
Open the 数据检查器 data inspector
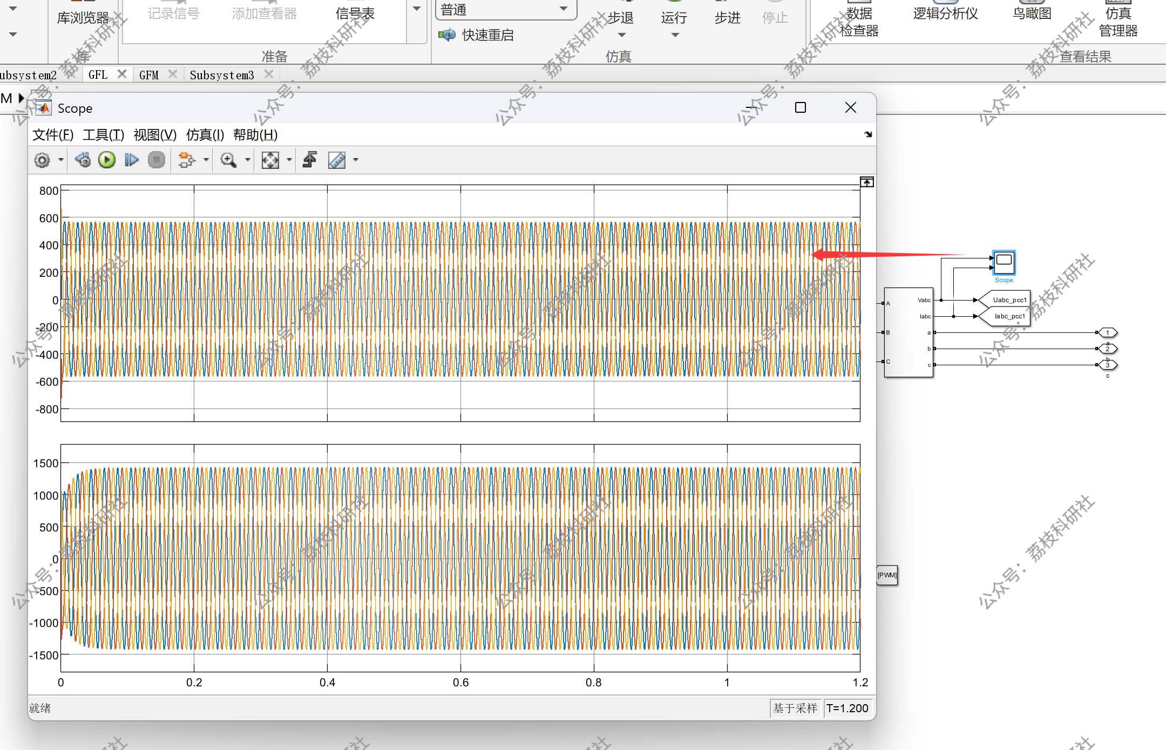click(x=859, y=19)
